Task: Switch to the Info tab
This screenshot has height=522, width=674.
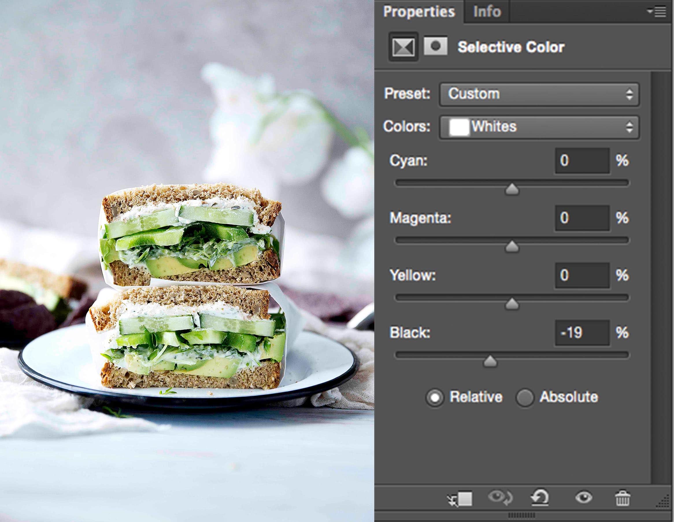Action: [x=487, y=12]
